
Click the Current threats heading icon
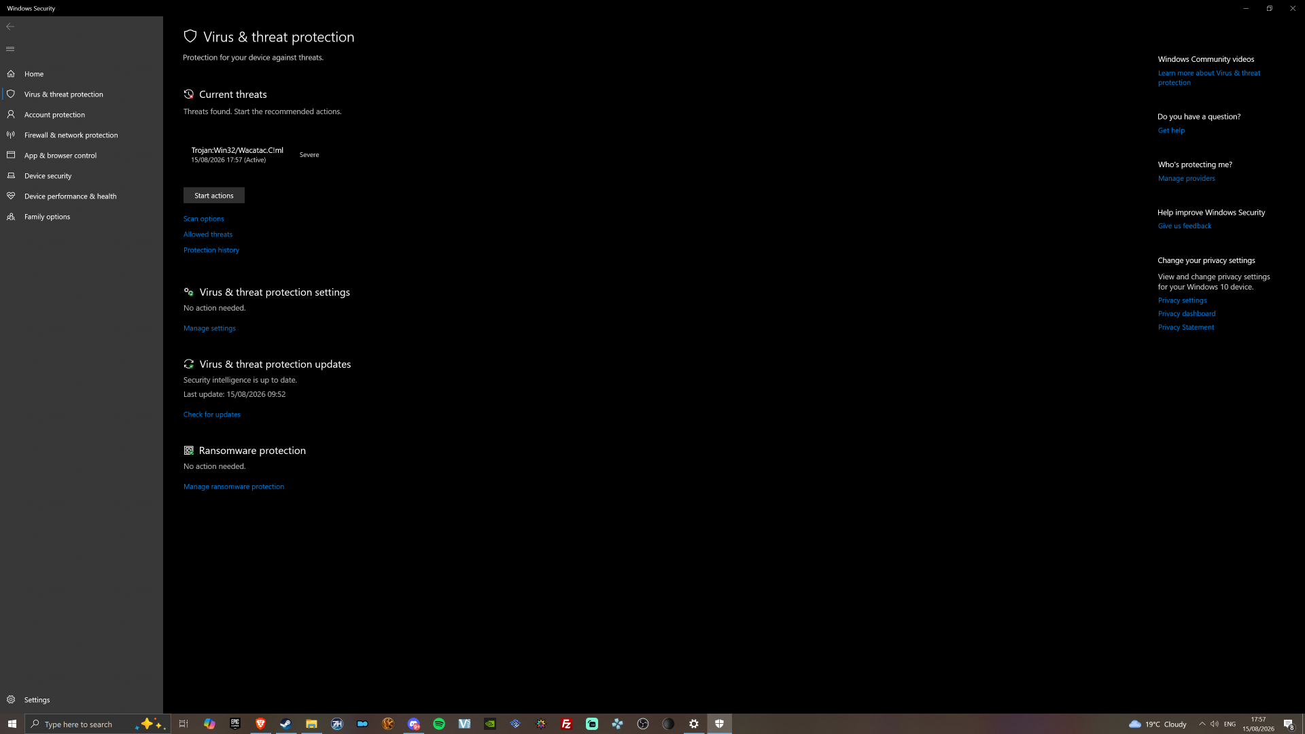[x=189, y=94]
